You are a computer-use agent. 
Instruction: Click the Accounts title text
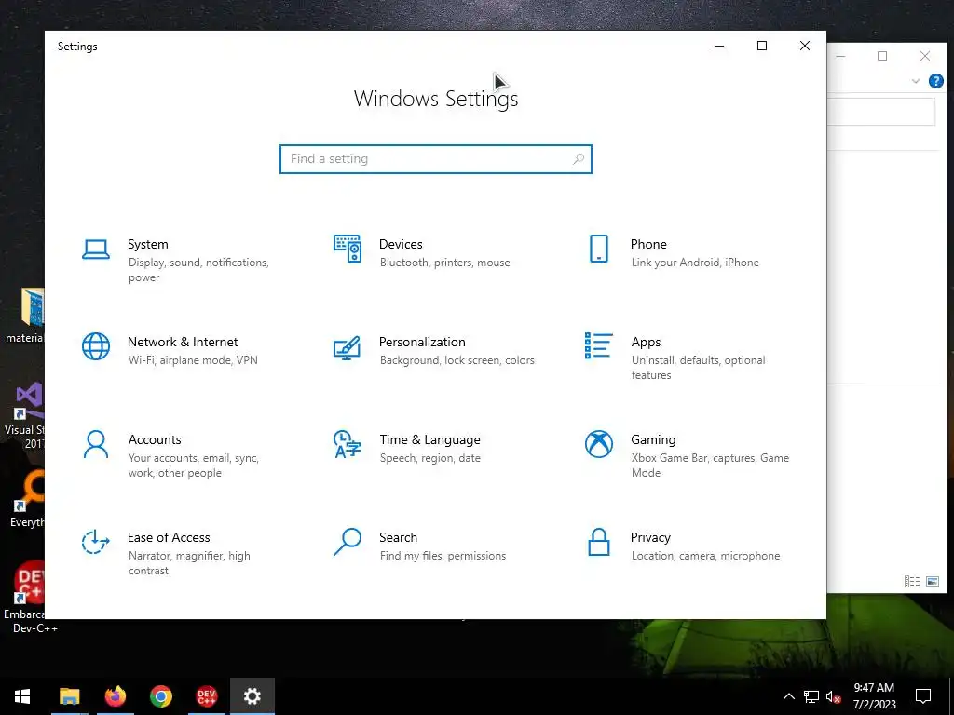[x=155, y=439]
